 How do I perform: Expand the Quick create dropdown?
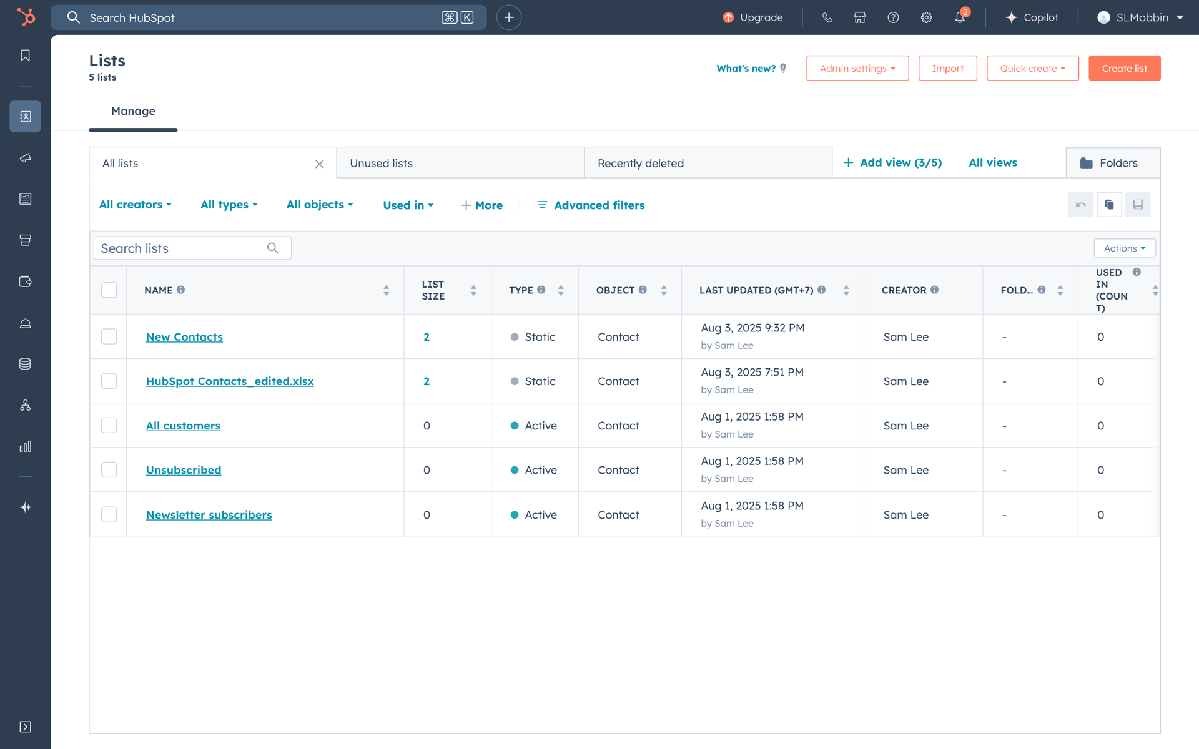(x=1033, y=68)
